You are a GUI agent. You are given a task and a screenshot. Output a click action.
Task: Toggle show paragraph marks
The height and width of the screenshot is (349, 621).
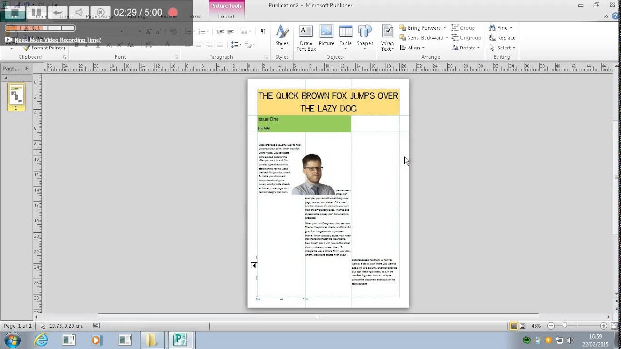[263, 31]
